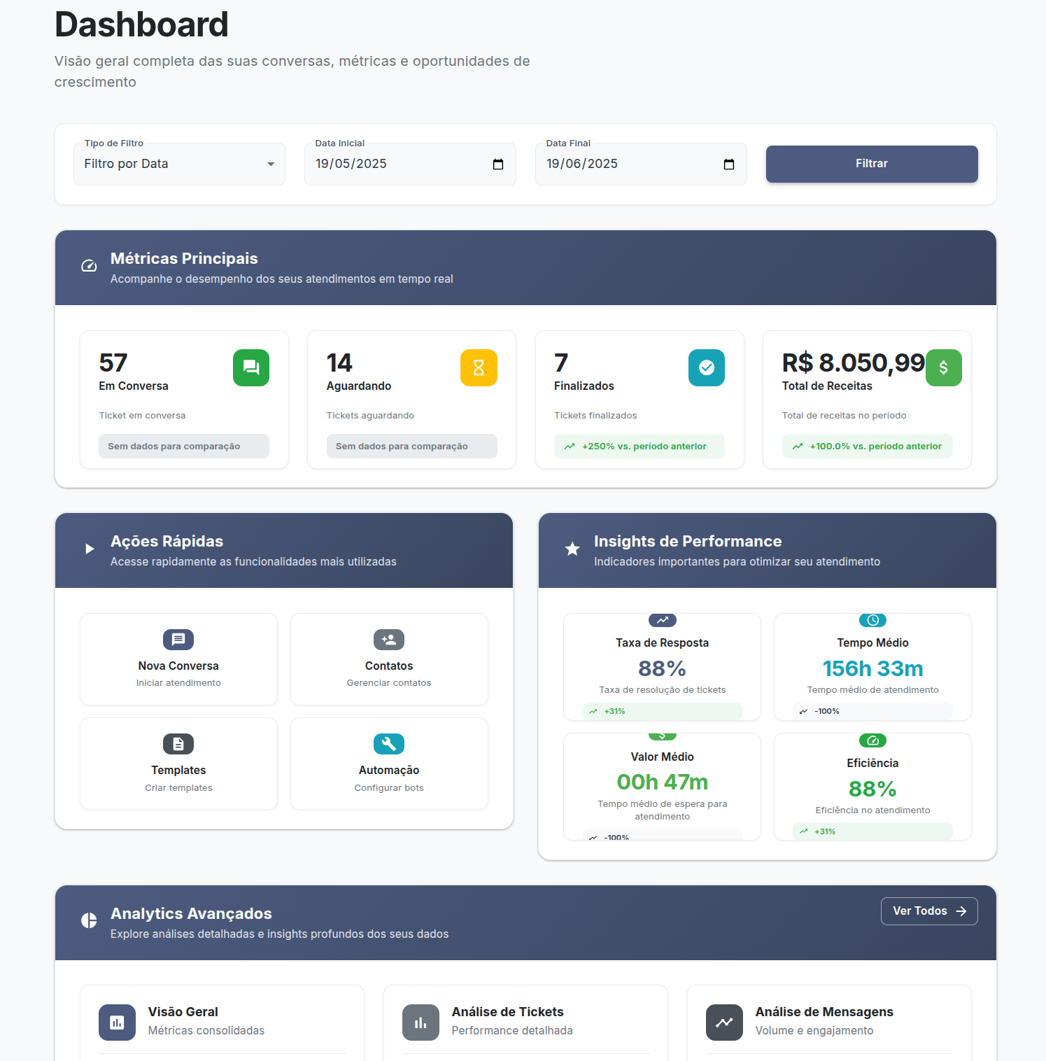Click the Ver Todos button
Screen dimensions: 1046x1061
click(928, 911)
